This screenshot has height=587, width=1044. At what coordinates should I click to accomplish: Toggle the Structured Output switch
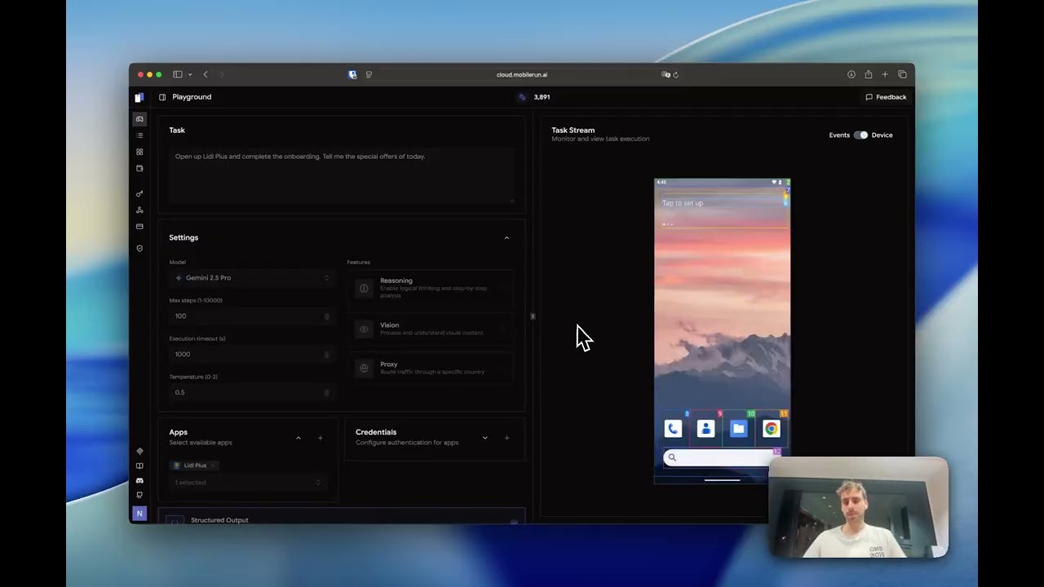514,522
